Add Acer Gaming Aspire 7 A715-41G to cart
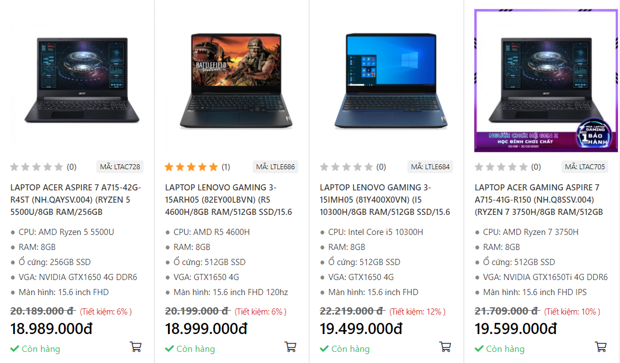The image size is (620, 363). tap(601, 347)
